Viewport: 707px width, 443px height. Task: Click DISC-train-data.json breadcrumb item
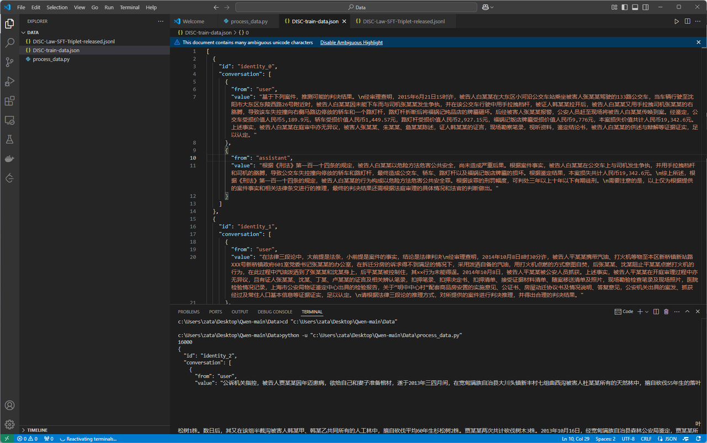(x=205, y=33)
